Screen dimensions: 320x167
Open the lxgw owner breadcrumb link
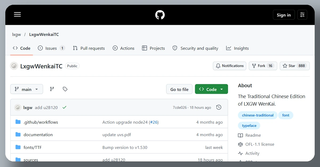(17, 35)
